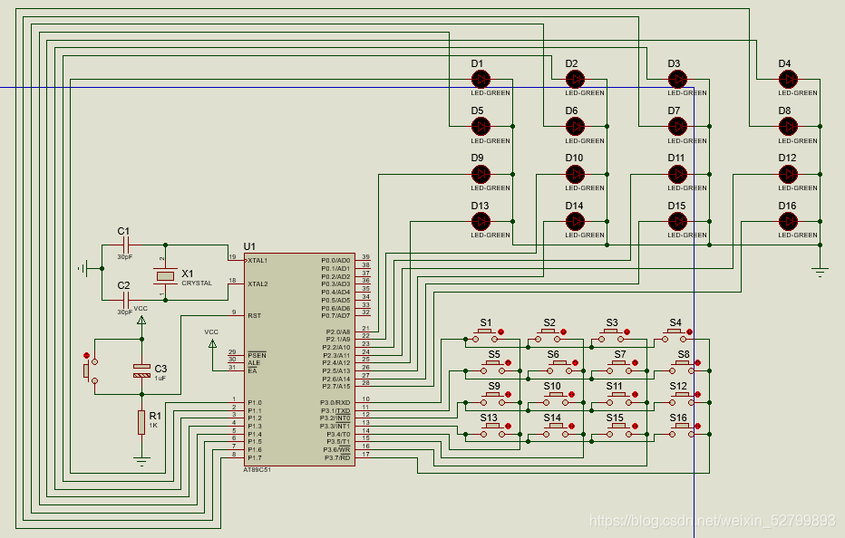The width and height of the screenshot is (845, 538).
Task: Toggle push button S13
Action: [x=493, y=431]
